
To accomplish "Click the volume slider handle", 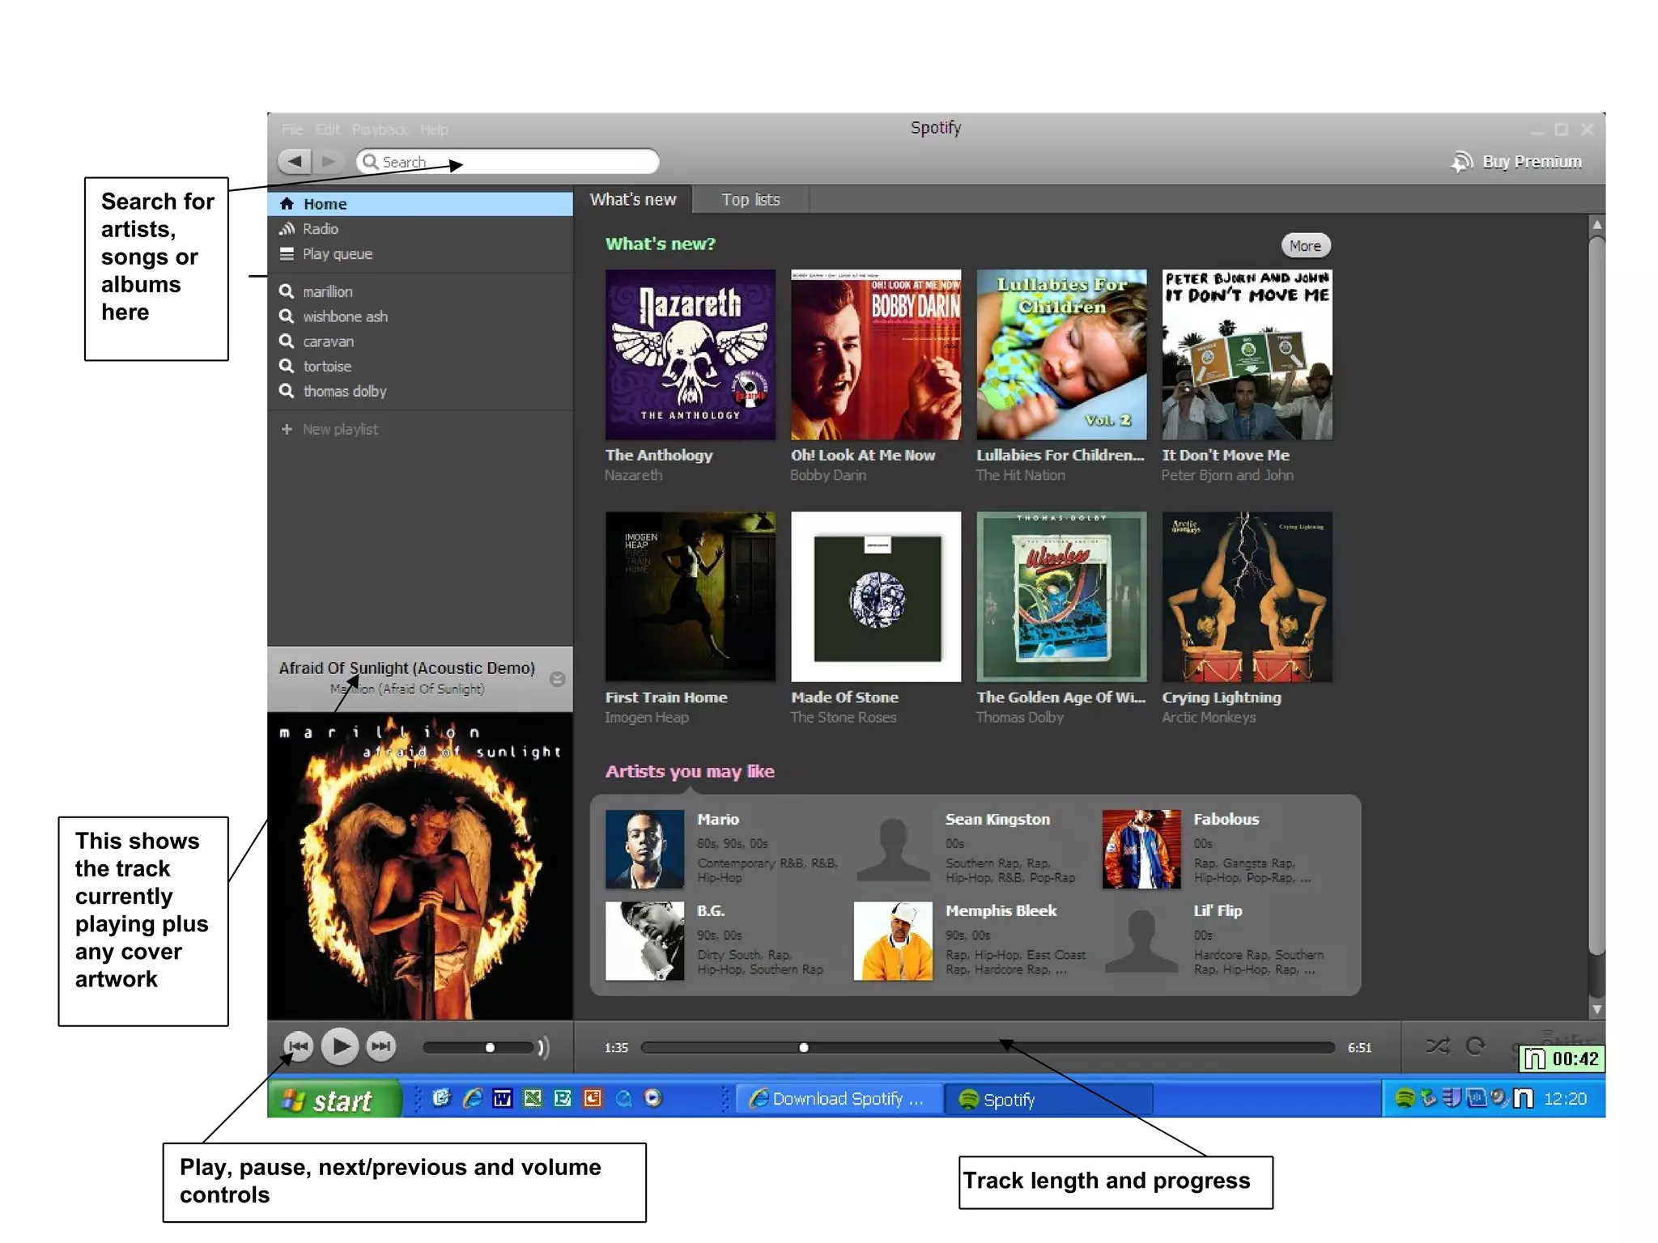I will [x=490, y=1048].
